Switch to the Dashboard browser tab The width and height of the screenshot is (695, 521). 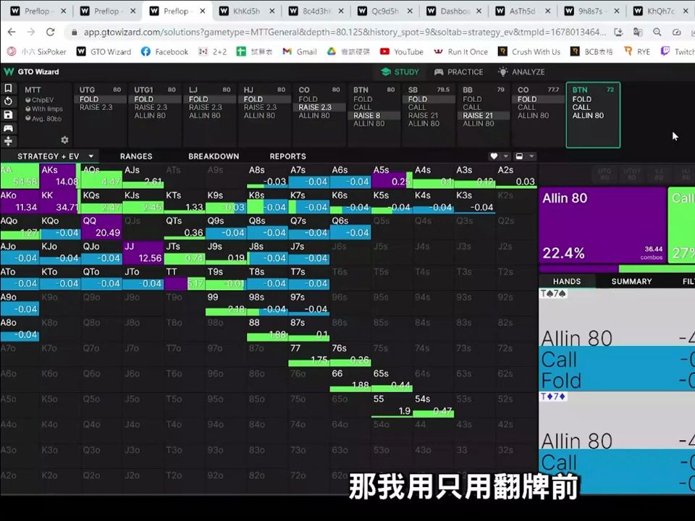pyautogui.click(x=454, y=11)
